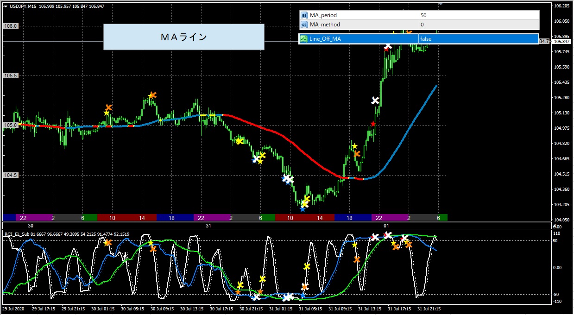Open the Line_Off_MA false value dropdown
The image size is (574, 315).
pyautogui.click(x=479, y=39)
